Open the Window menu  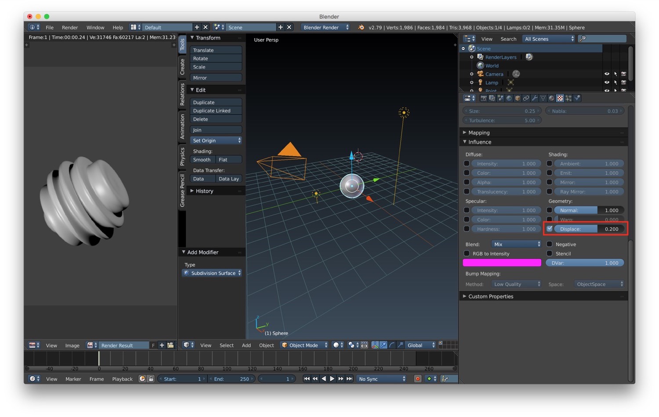tap(95, 27)
